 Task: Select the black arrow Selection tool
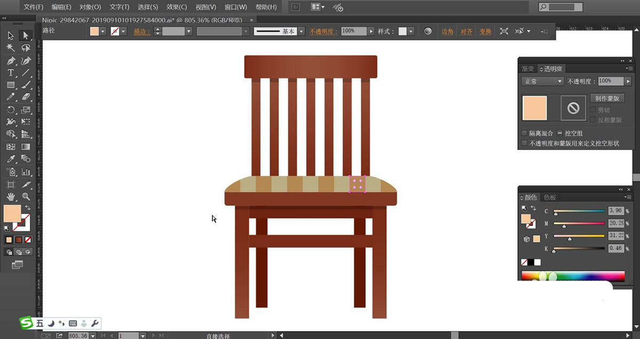click(x=11, y=36)
